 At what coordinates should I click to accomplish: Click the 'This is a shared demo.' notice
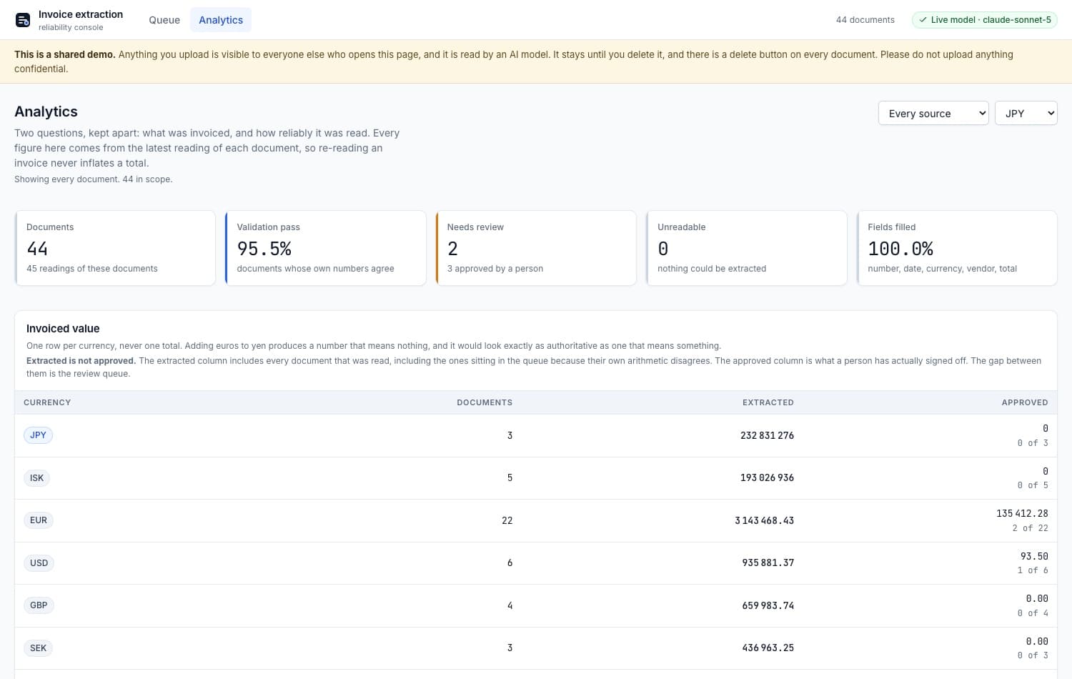click(65, 54)
